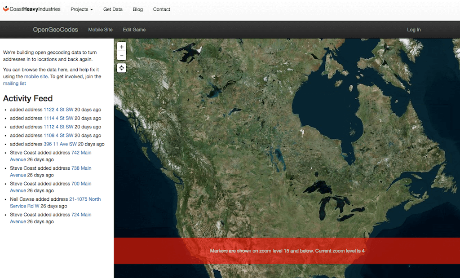Switch to the Mobile Site tab
The height and width of the screenshot is (278, 460).
[100, 30]
